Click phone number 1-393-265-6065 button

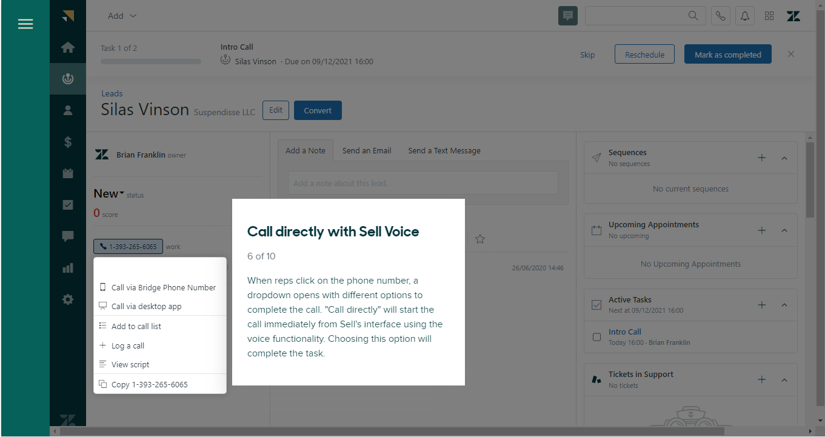click(x=128, y=247)
